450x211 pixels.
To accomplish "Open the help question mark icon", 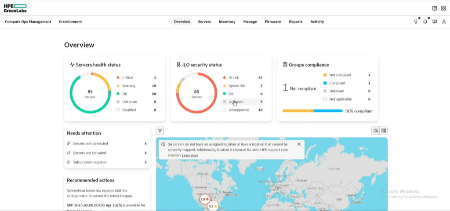I will 435,8.
